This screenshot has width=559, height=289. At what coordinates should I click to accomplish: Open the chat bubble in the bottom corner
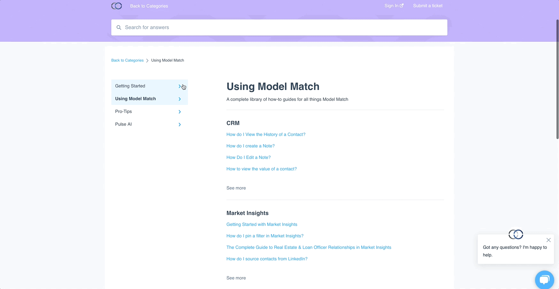tap(544, 279)
